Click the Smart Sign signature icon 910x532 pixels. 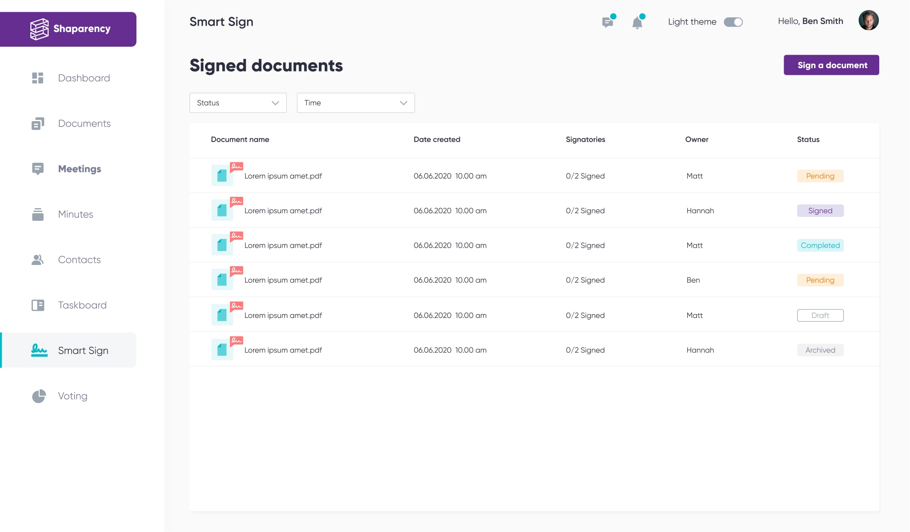coord(39,350)
